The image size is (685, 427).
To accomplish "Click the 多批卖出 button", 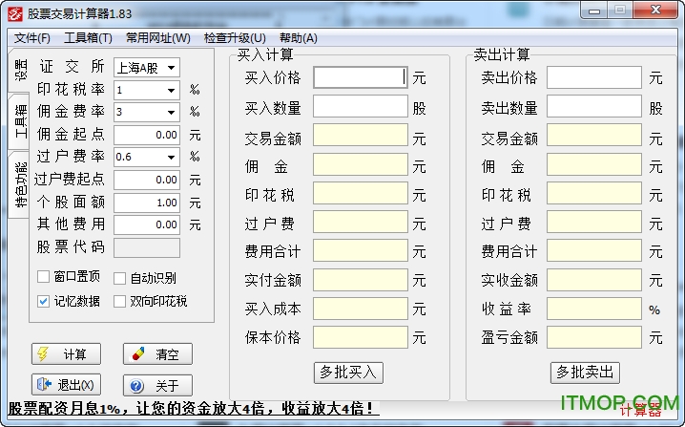I will [x=585, y=372].
